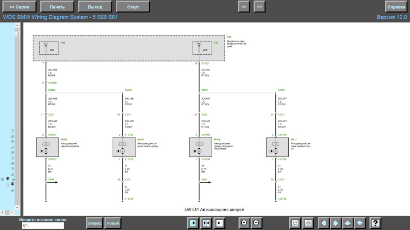Pan diagram up with the up arrow
This screenshot has height=230, width=410.
[348, 223]
